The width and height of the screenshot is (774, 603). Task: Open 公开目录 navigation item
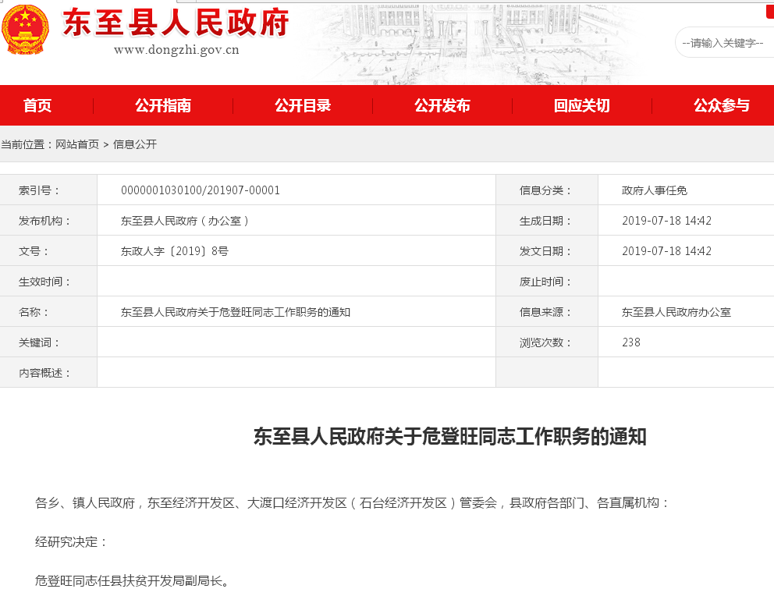pyautogui.click(x=303, y=105)
